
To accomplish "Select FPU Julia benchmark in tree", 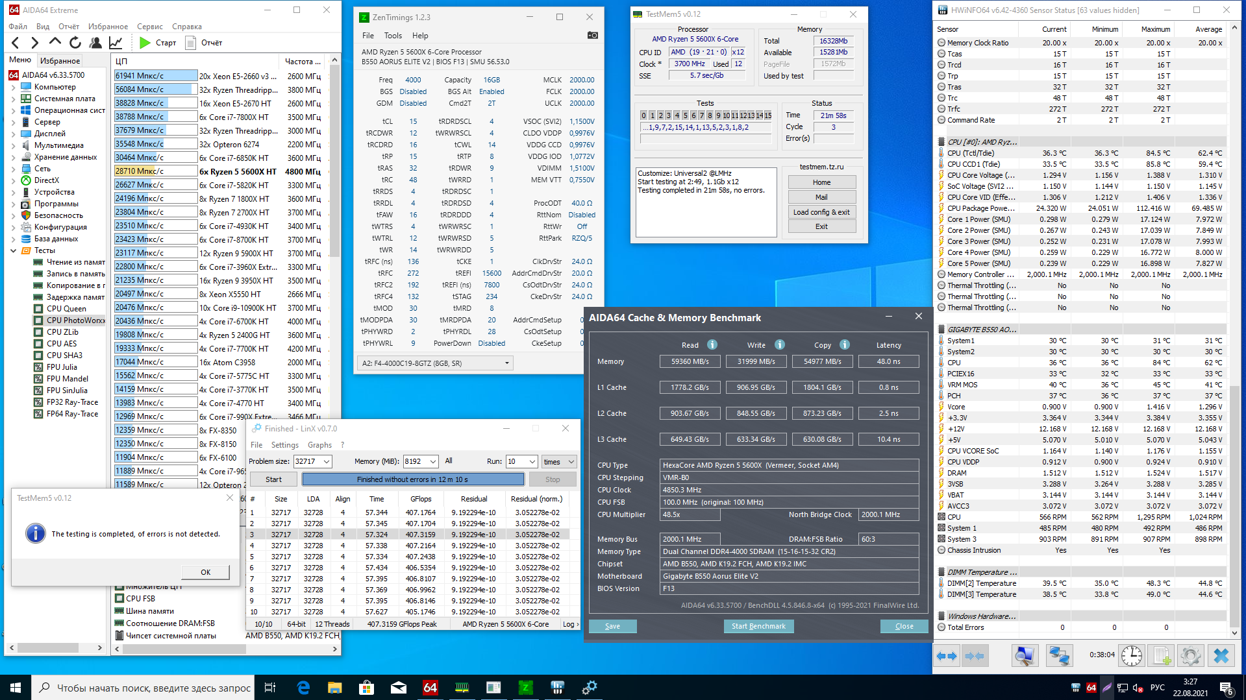I will pos(62,367).
